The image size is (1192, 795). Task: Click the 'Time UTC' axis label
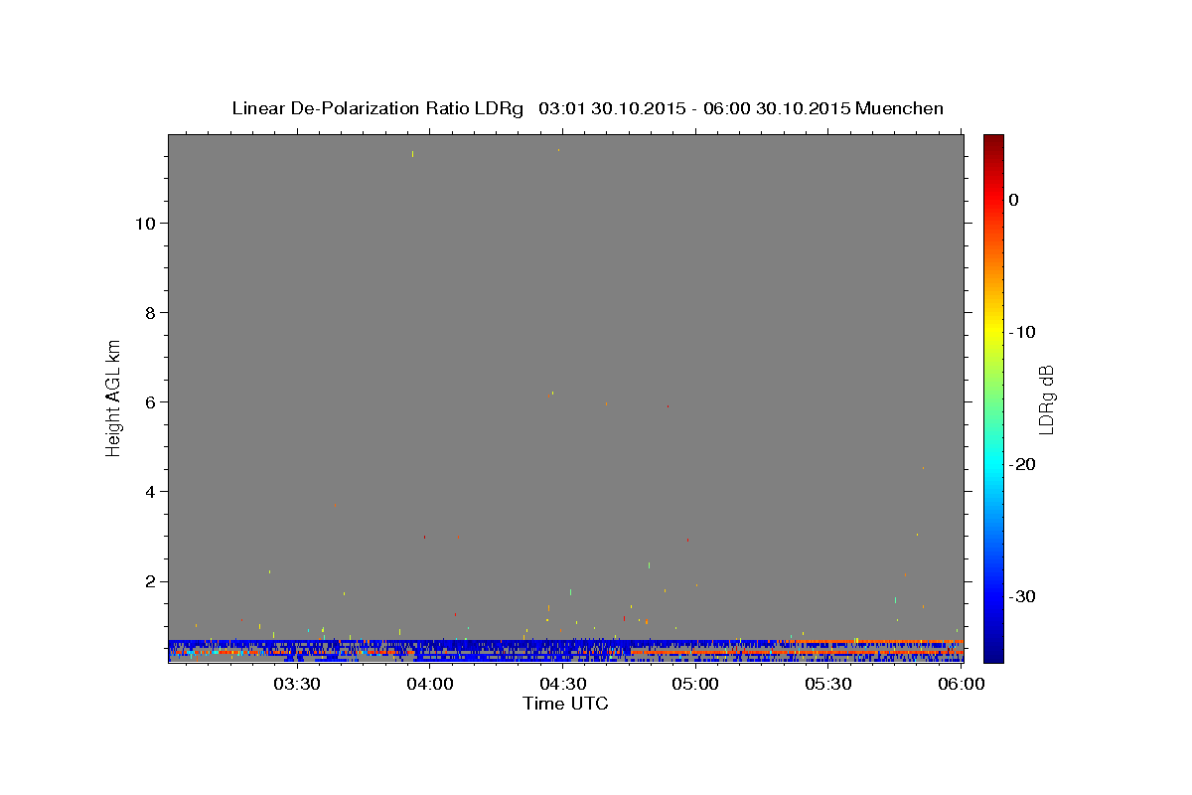click(x=565, y=704)
